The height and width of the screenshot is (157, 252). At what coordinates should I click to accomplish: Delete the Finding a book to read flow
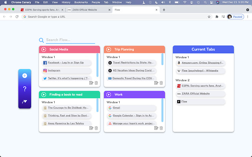pos(96,128)
